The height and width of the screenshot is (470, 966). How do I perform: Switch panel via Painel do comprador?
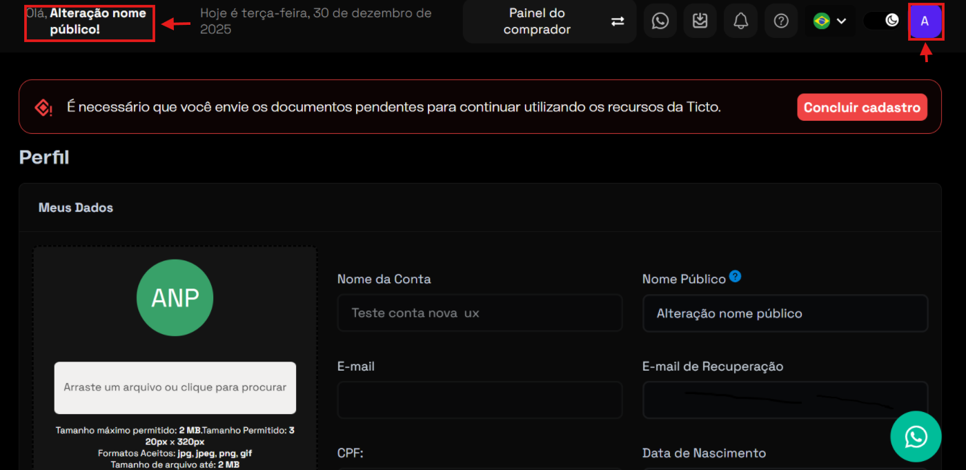pos(536,21)
